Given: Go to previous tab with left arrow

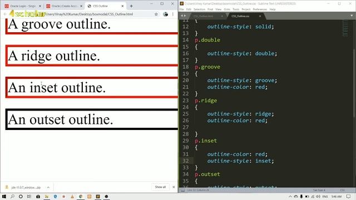Looking at the screenshot, I should point(182,16).
